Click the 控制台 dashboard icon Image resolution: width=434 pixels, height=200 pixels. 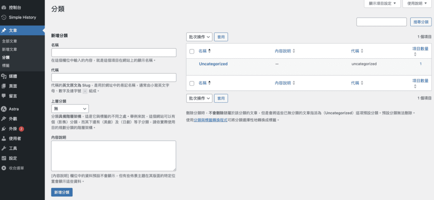pyautogui.click(x=3, y=7)
